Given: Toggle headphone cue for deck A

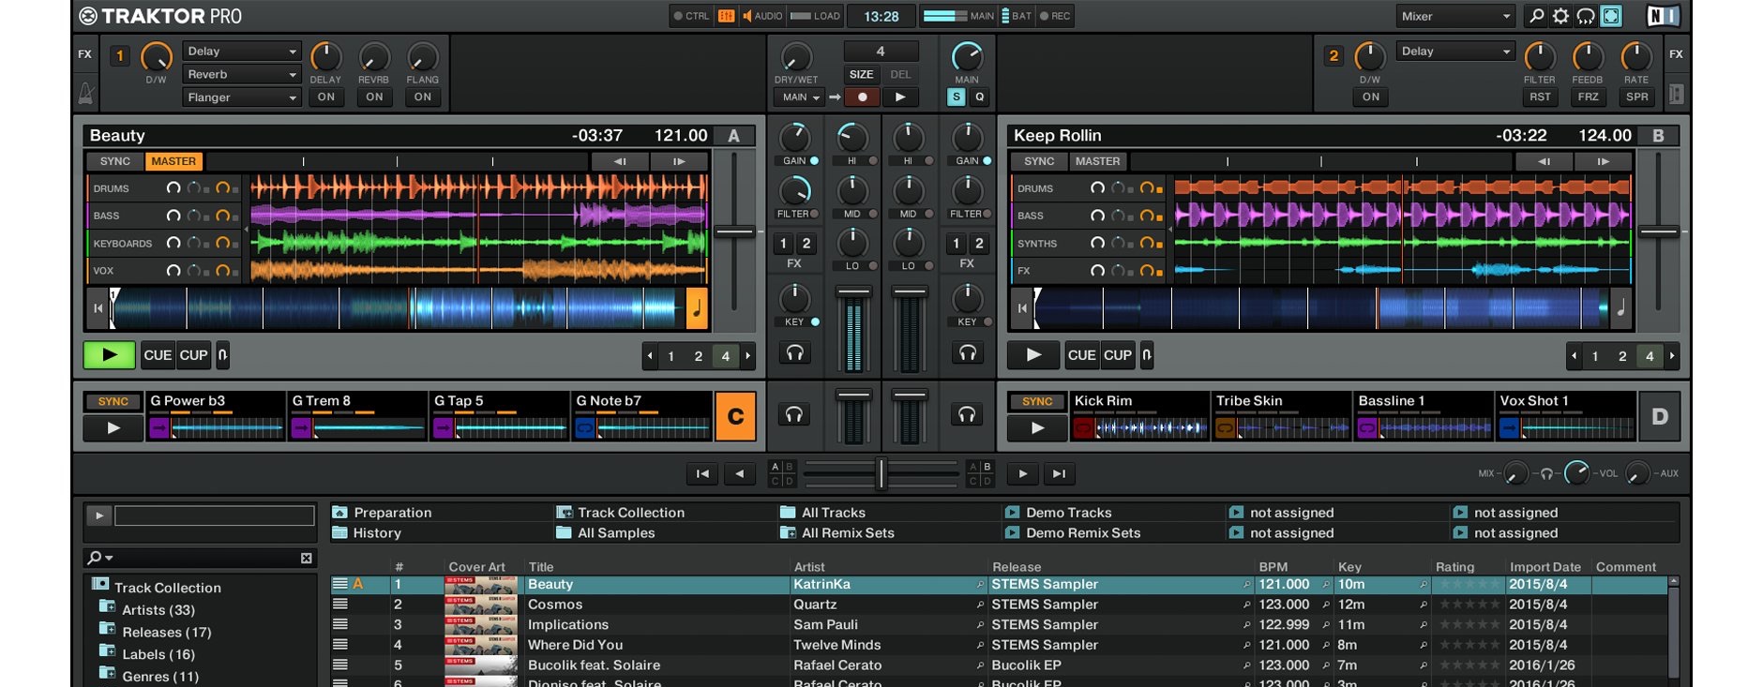Looking at the screenshot, I should click(x=794, y=353).
